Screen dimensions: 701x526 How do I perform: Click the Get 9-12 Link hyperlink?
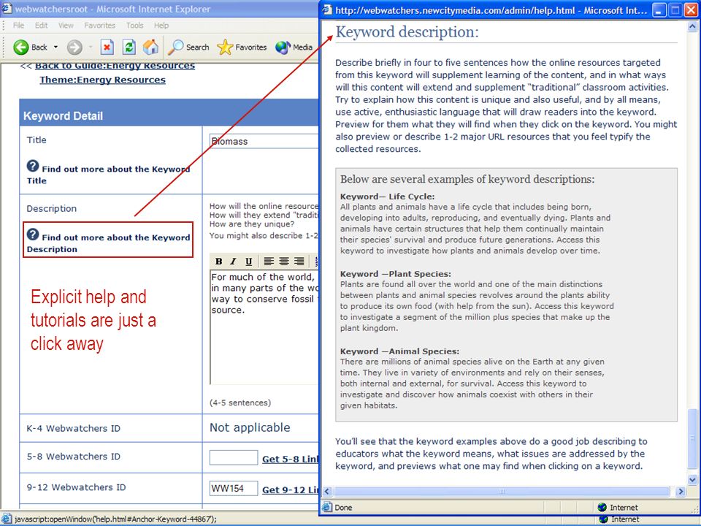(x=290, y=489)
